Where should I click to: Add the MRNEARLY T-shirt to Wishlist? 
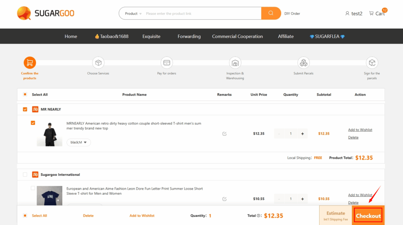360,130
